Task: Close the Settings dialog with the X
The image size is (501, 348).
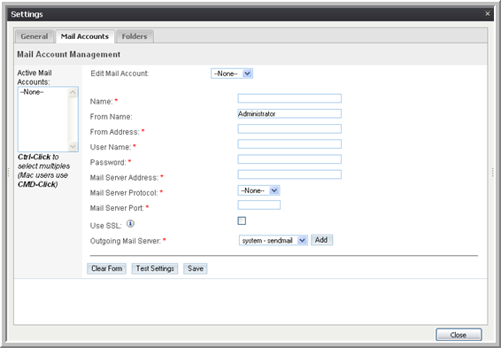Action: 487,14
